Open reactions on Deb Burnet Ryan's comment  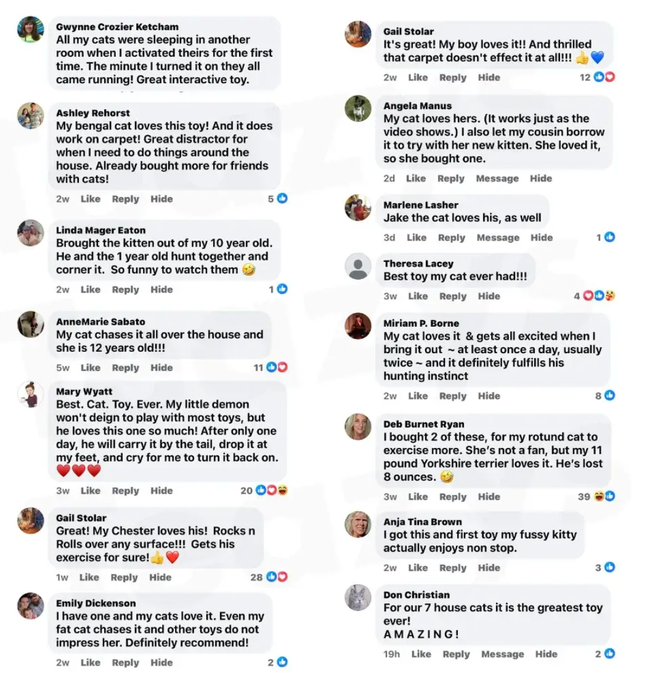coord(604,496)
